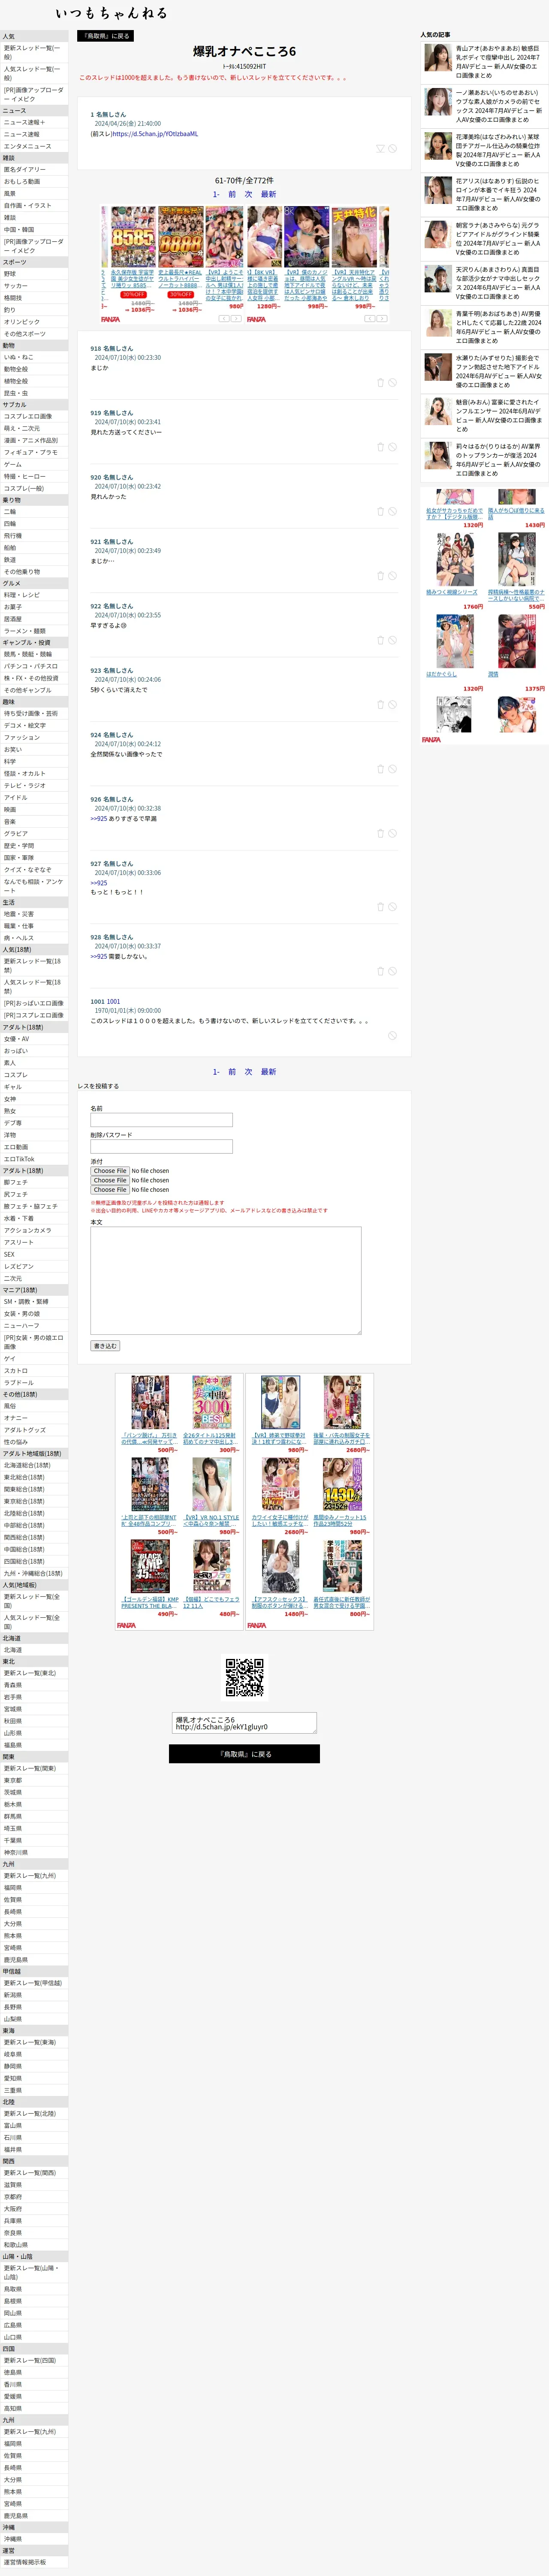Click the 削除パスワード password input field
Viewport: 549px width, 2576px height.
click(162, 1147)
